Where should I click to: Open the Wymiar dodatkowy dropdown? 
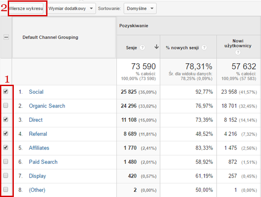pos(71,9)
